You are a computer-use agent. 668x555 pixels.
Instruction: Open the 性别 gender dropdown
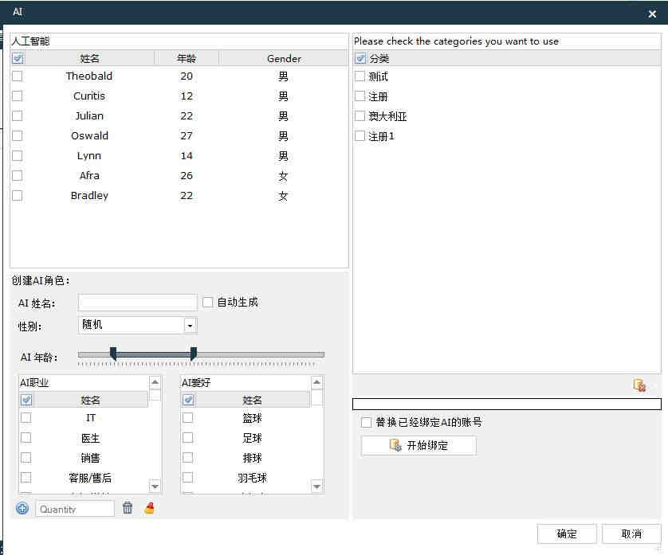coord(190,326)
